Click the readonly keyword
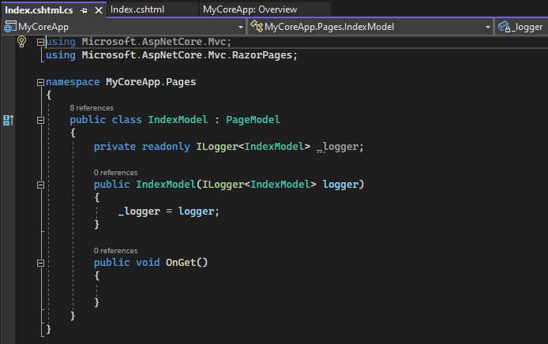 [166, 147]
